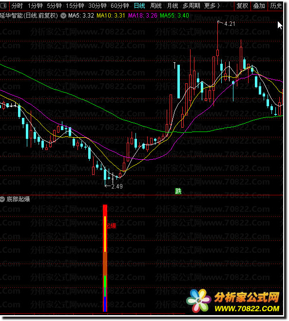Click the MA55 green indicator label
This screenshot has height=321, width=289.
pyautogui.click(x=174, y=16)
